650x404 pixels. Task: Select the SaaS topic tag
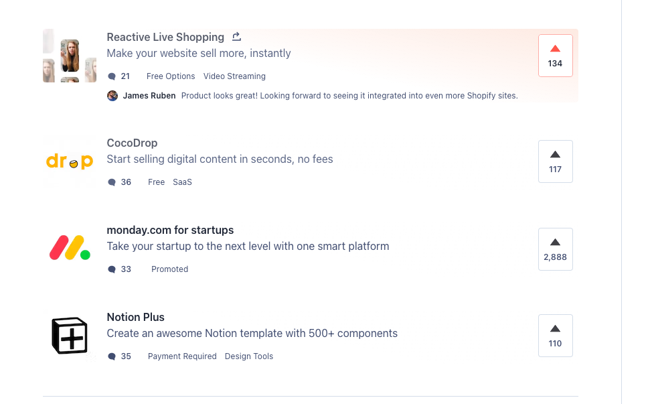pyautogui.click(x=182, y=182)
